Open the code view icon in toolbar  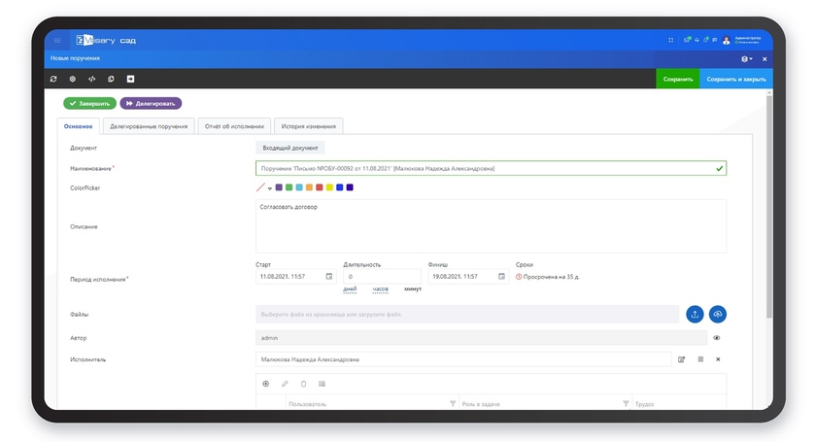pyautogui.click(x=92, y=79)
